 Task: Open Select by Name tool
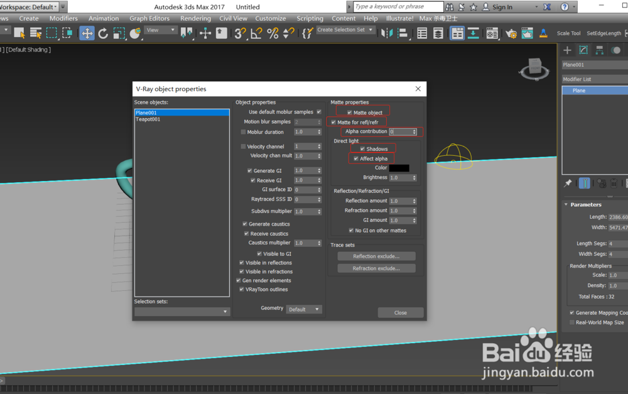pos(36,33)
